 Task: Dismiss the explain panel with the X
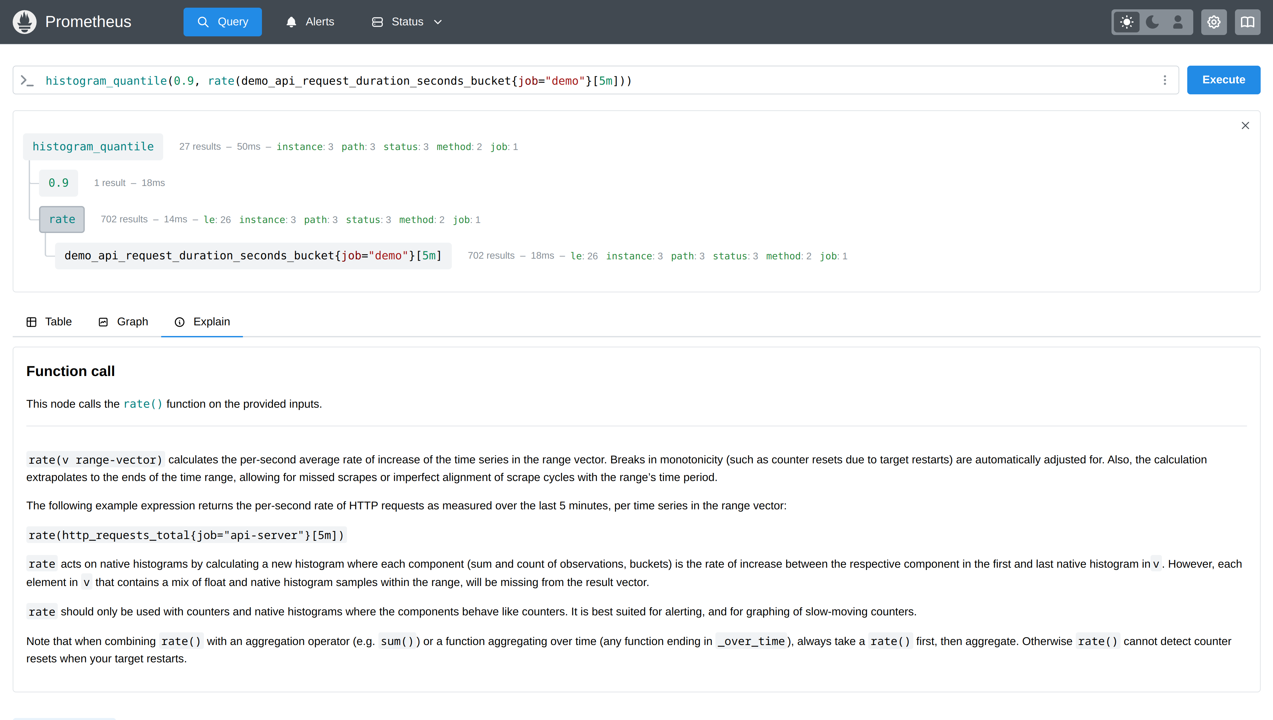(1245, 125)
